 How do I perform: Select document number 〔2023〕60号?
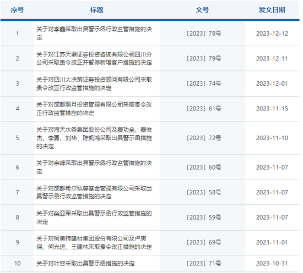[x=204, y=167]
